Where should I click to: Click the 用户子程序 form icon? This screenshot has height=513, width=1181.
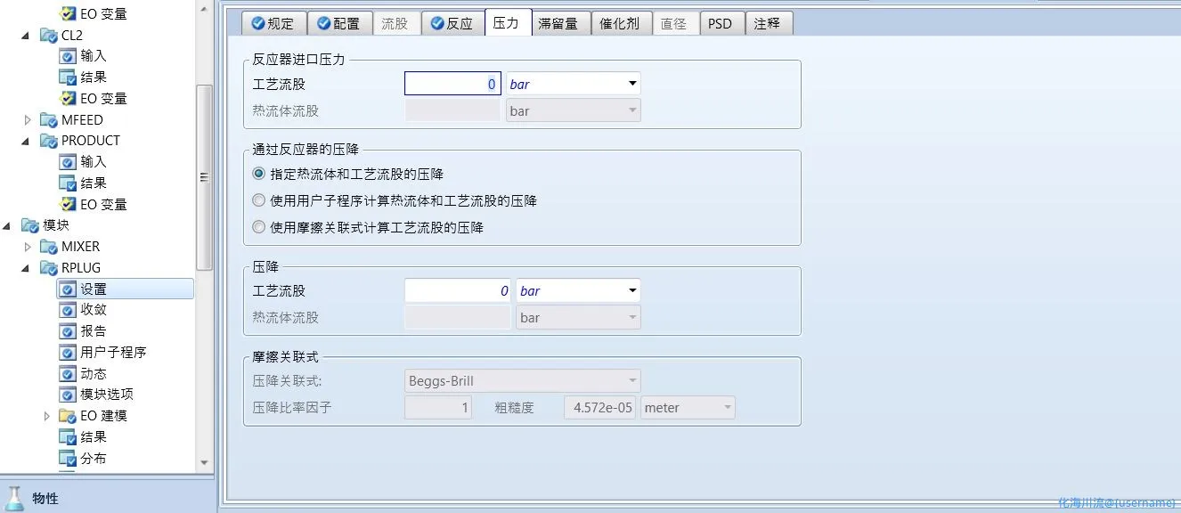coord(68,353)
